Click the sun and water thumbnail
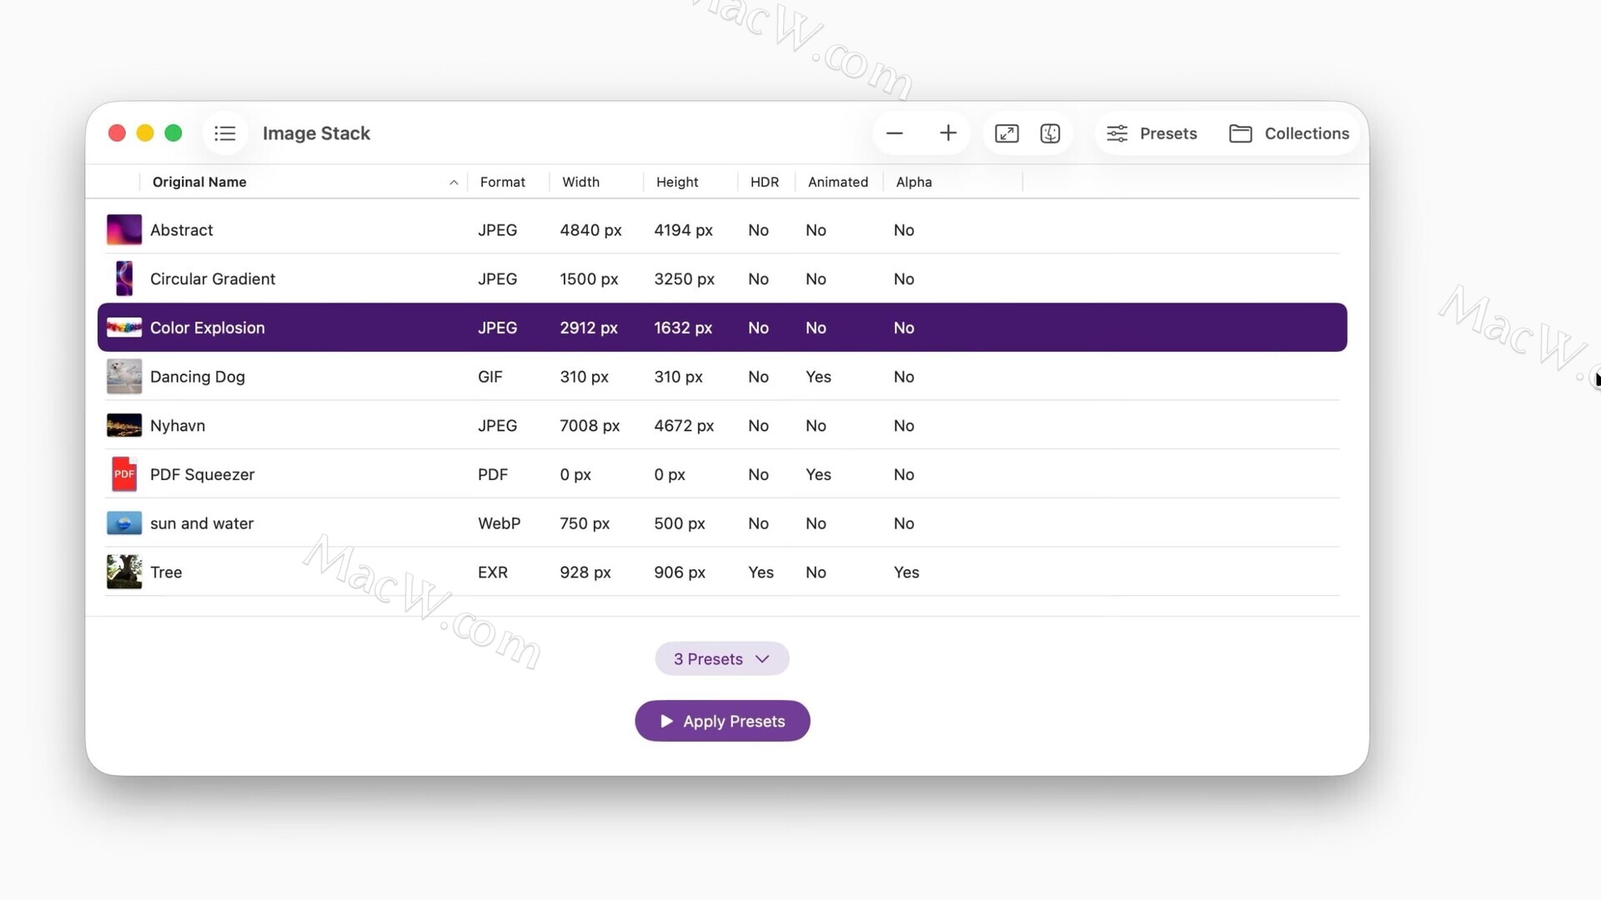 click(x=123, y=523)
